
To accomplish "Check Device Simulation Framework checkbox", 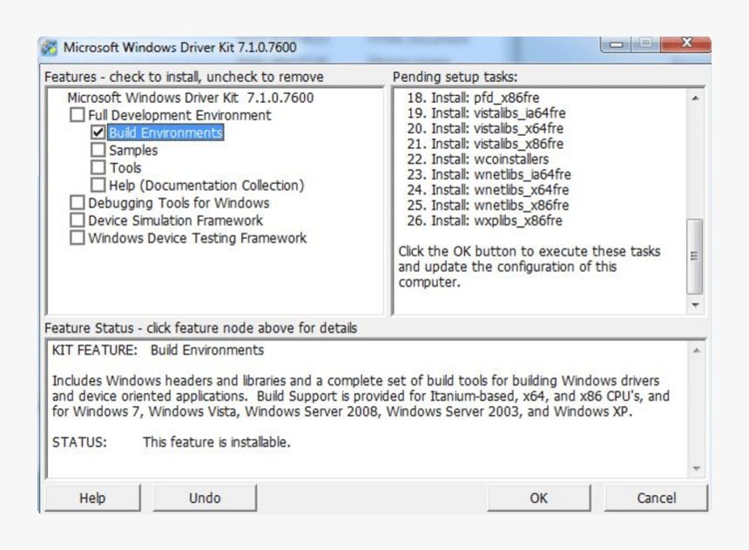I will [77, 221].
